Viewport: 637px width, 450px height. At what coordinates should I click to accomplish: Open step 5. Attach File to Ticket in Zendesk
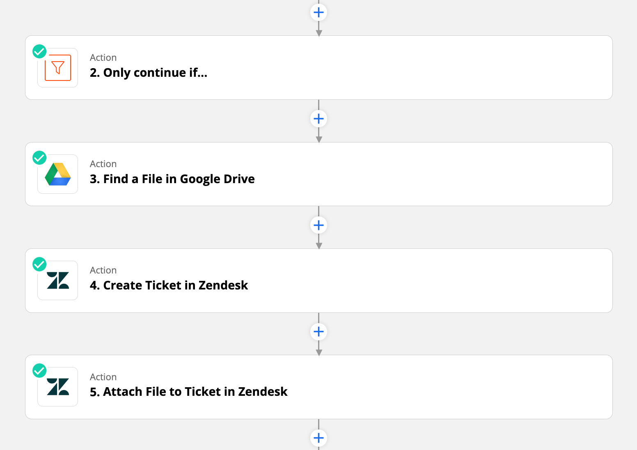coord(189,392)
